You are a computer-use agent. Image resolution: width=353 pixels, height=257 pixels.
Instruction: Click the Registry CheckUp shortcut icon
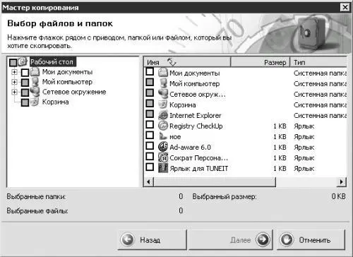[163, 126]
